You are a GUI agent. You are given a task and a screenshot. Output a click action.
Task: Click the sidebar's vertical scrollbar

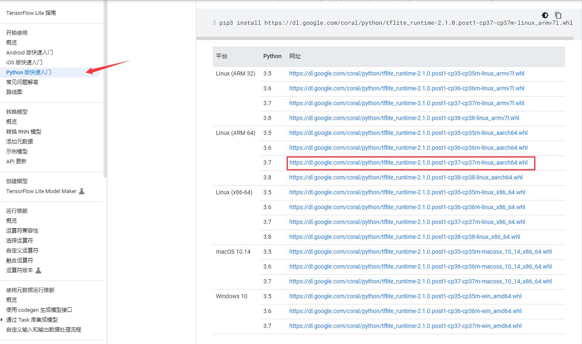[105, 89]
